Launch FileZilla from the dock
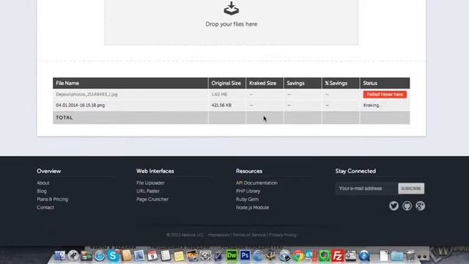 (337, 256)
